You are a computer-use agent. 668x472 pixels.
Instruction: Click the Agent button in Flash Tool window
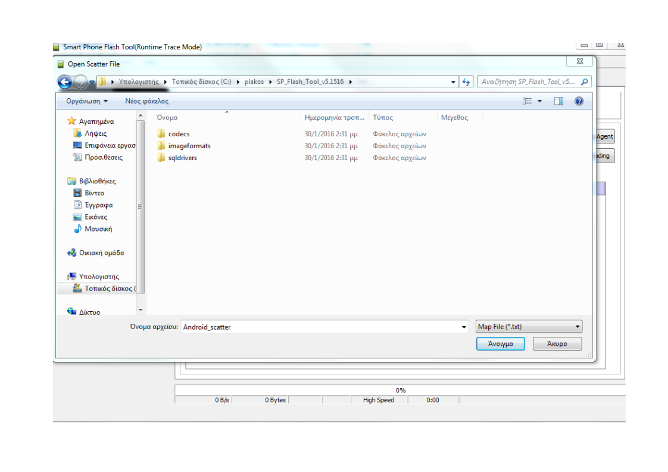(604, 136)
